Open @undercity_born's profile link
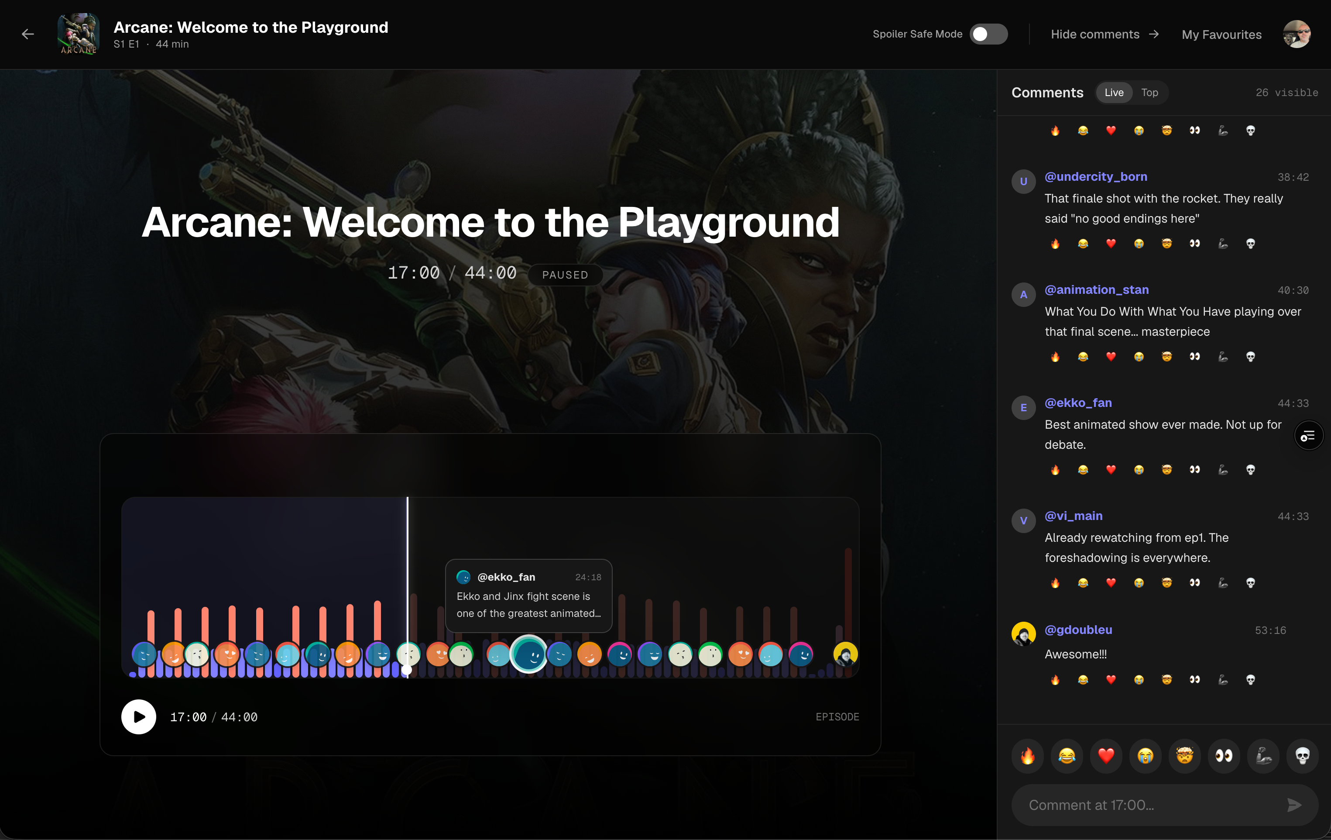1331x840 pixels. (x=1095, y=176)
